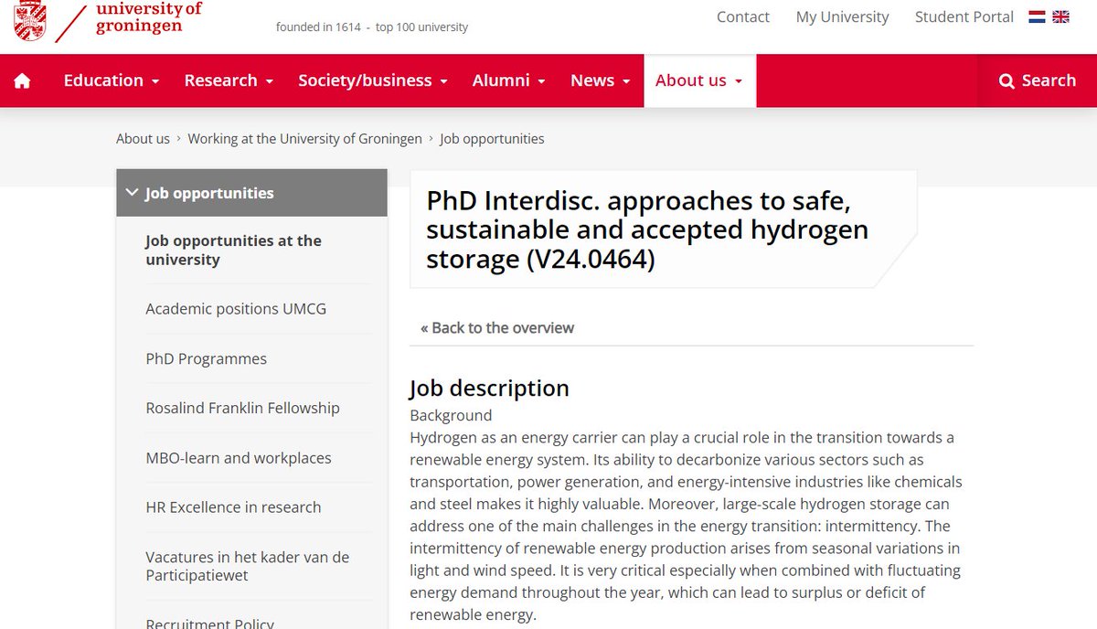This screenshot has width=1097, height=629.
Task: Expand the News dropdown menu
Action: (600, 80)
